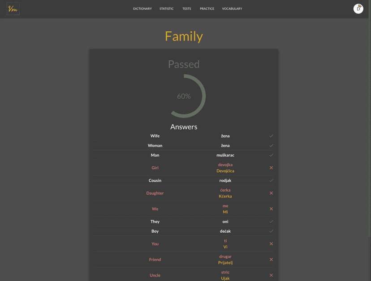Click the correct answer Prijatelj

pos(225,263)
